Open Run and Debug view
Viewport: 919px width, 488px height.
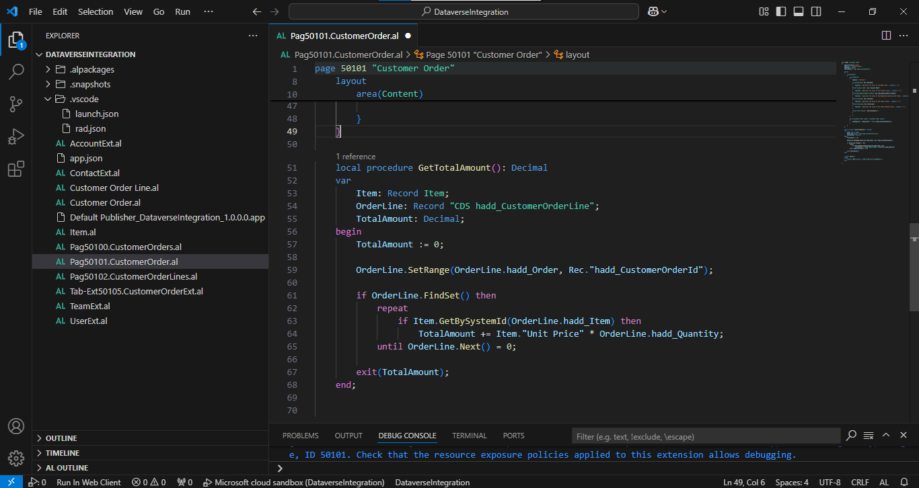[x=16, y=137]
